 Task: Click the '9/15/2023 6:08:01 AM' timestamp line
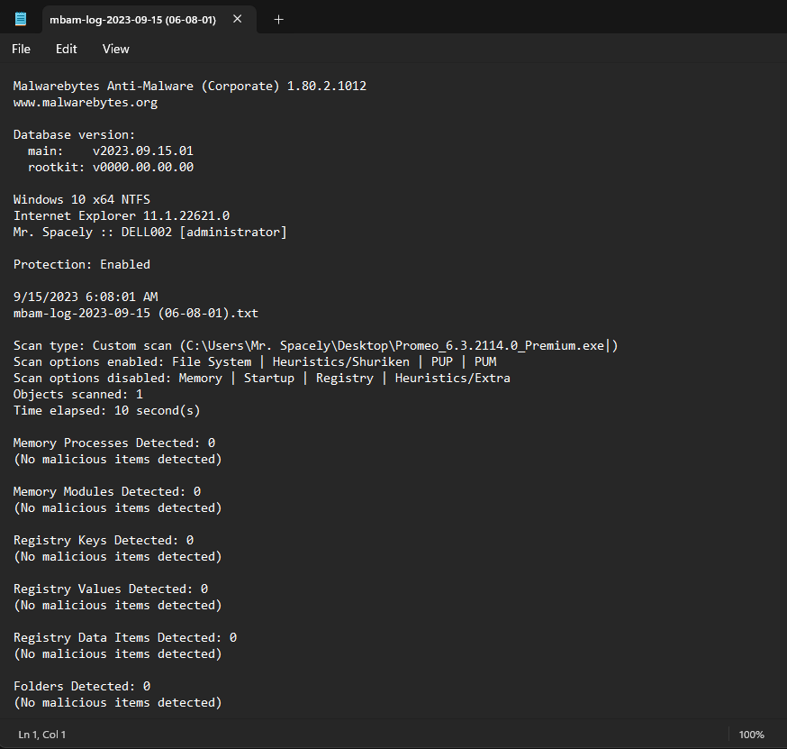click(86, 297)
